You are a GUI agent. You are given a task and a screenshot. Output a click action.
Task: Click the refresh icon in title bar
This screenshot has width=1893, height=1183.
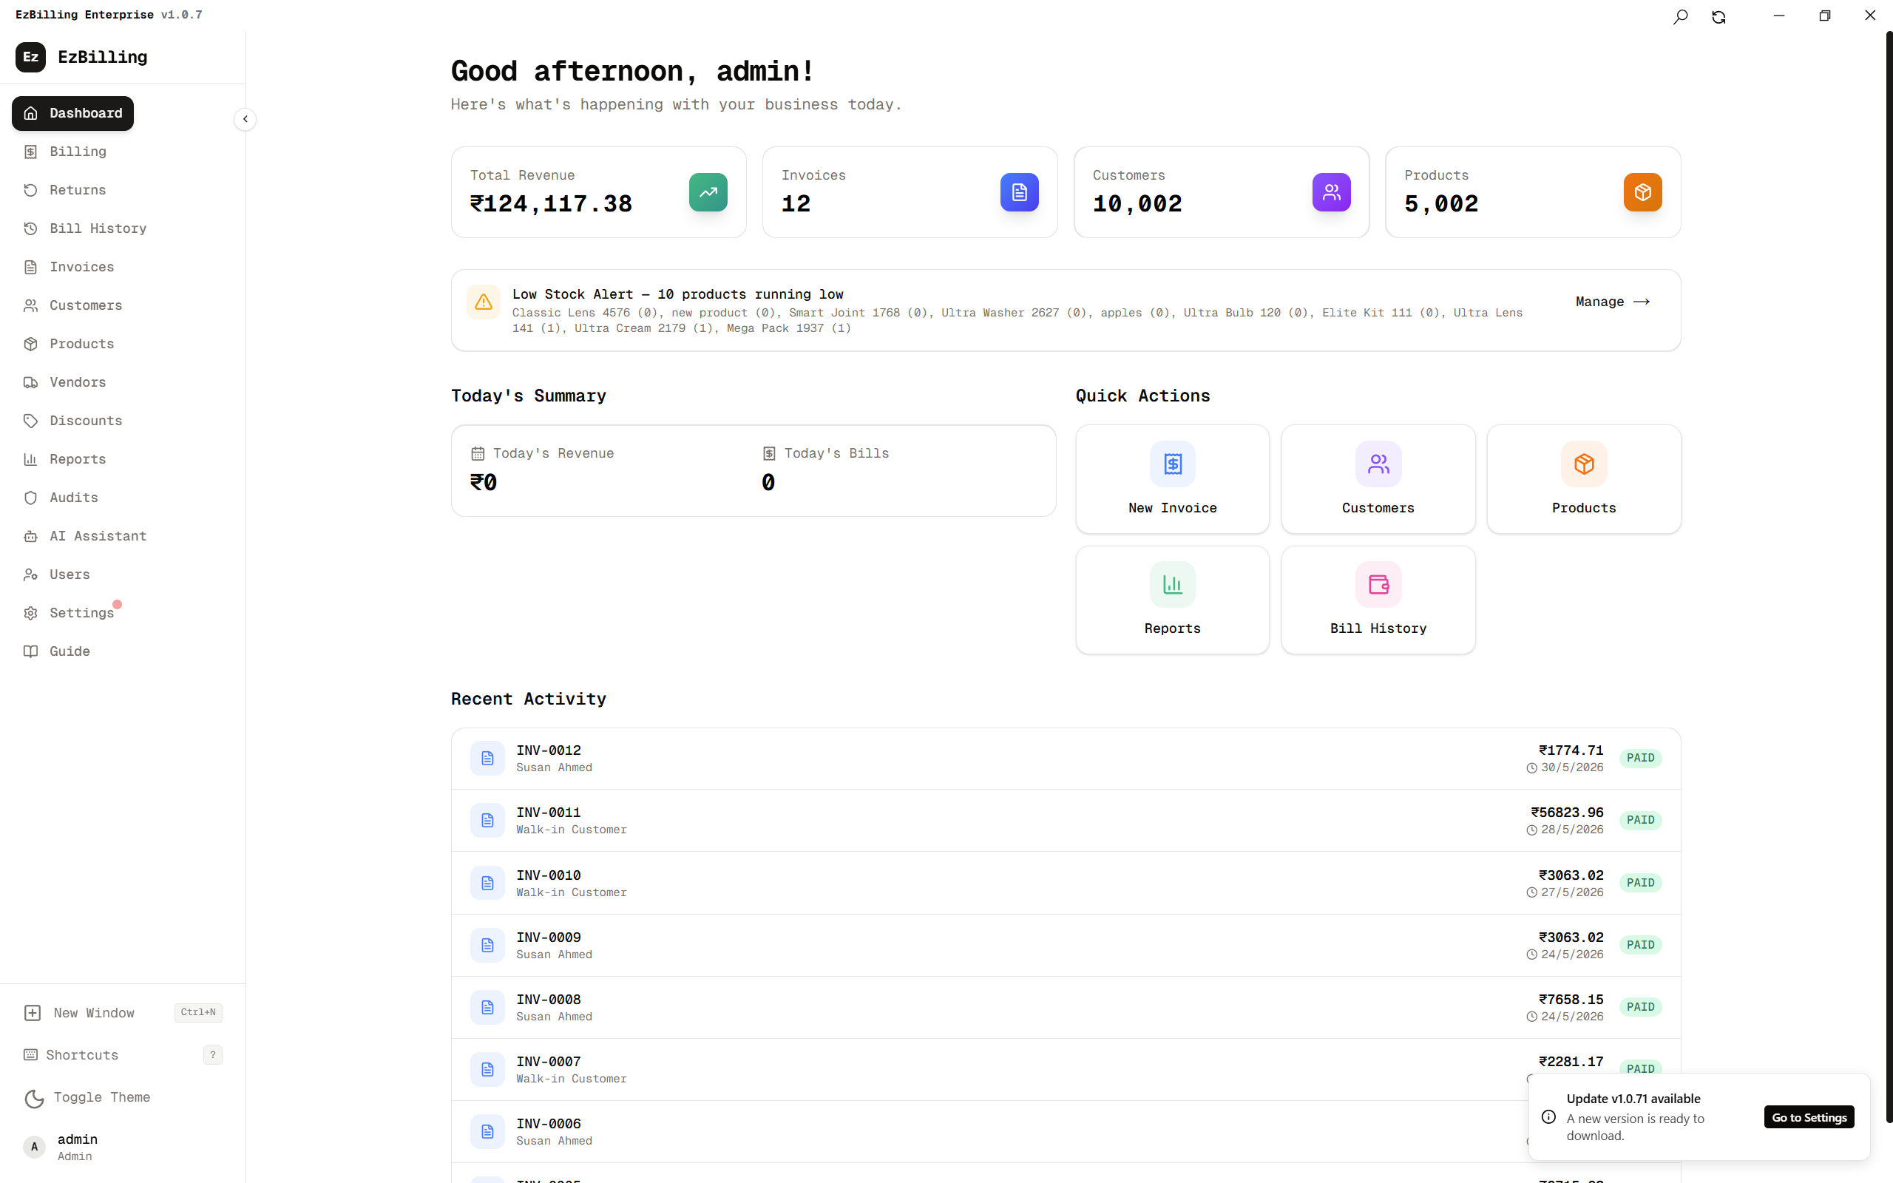click(1718, 16)
